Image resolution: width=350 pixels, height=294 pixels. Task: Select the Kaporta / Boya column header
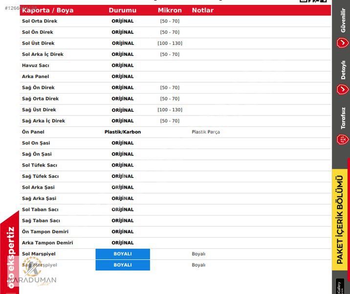(48, 10)
